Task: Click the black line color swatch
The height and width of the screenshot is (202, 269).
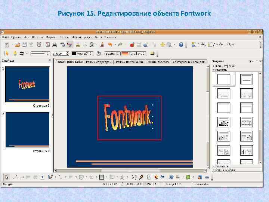Action: coord(74,53)
